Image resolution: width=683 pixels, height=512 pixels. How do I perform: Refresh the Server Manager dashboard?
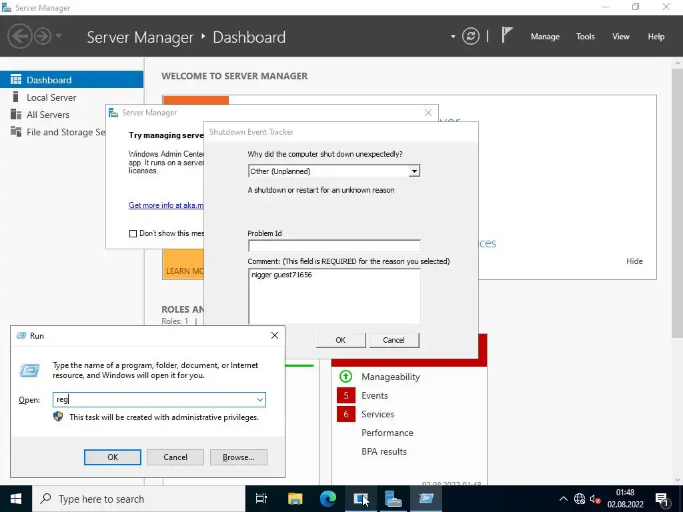470,36
